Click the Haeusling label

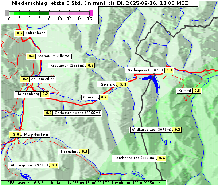pos(69,151)
